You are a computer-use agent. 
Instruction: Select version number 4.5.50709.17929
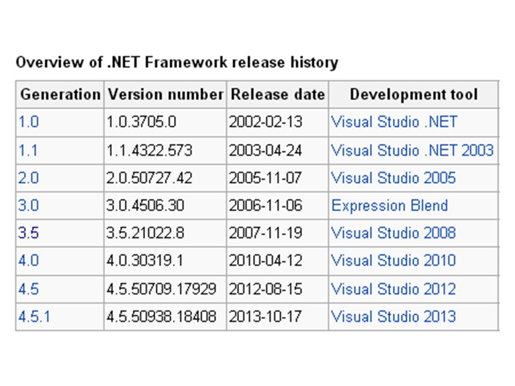tap(161, 289)
